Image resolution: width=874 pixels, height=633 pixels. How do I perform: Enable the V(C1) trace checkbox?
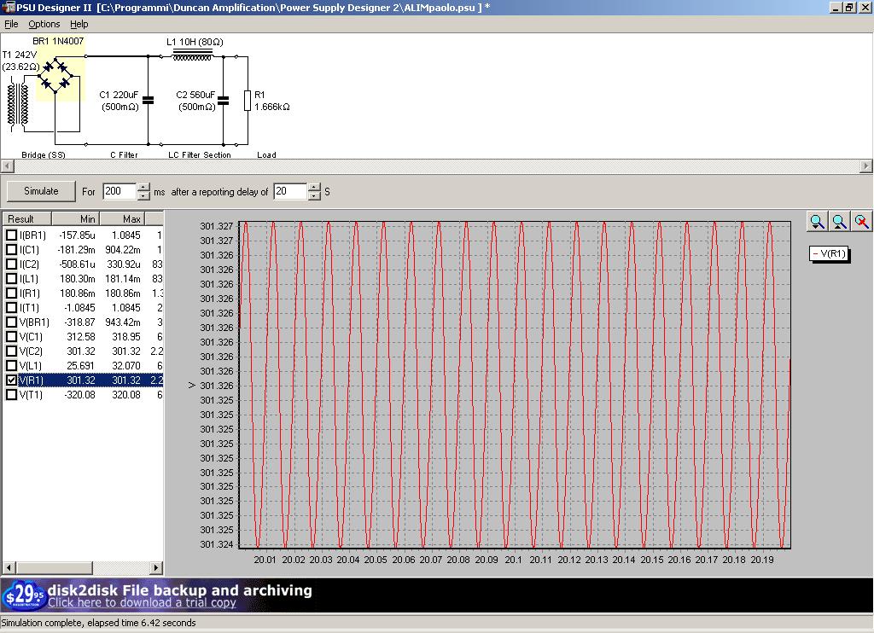pos(11,337)
